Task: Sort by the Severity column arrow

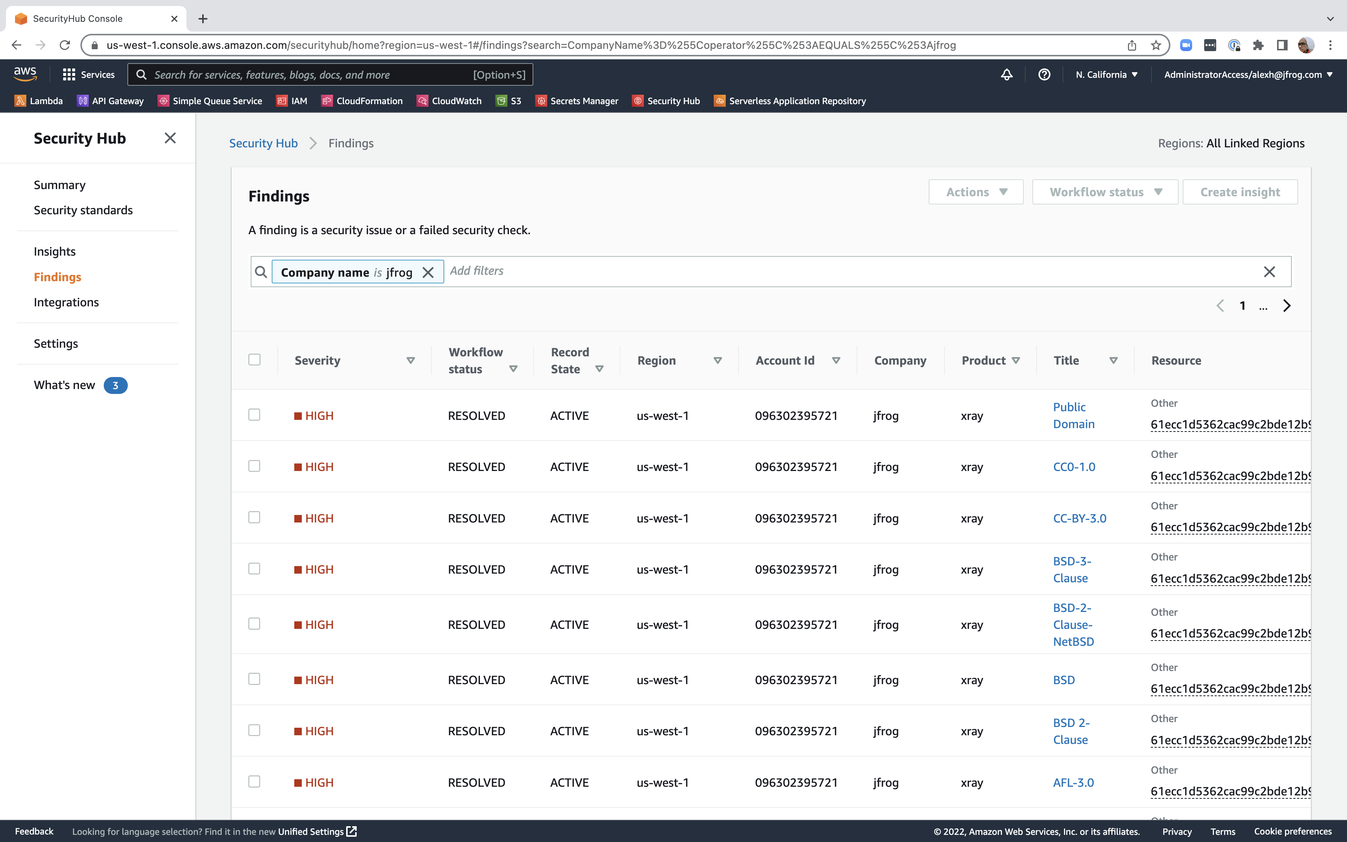Action: (x=411, y=361)
